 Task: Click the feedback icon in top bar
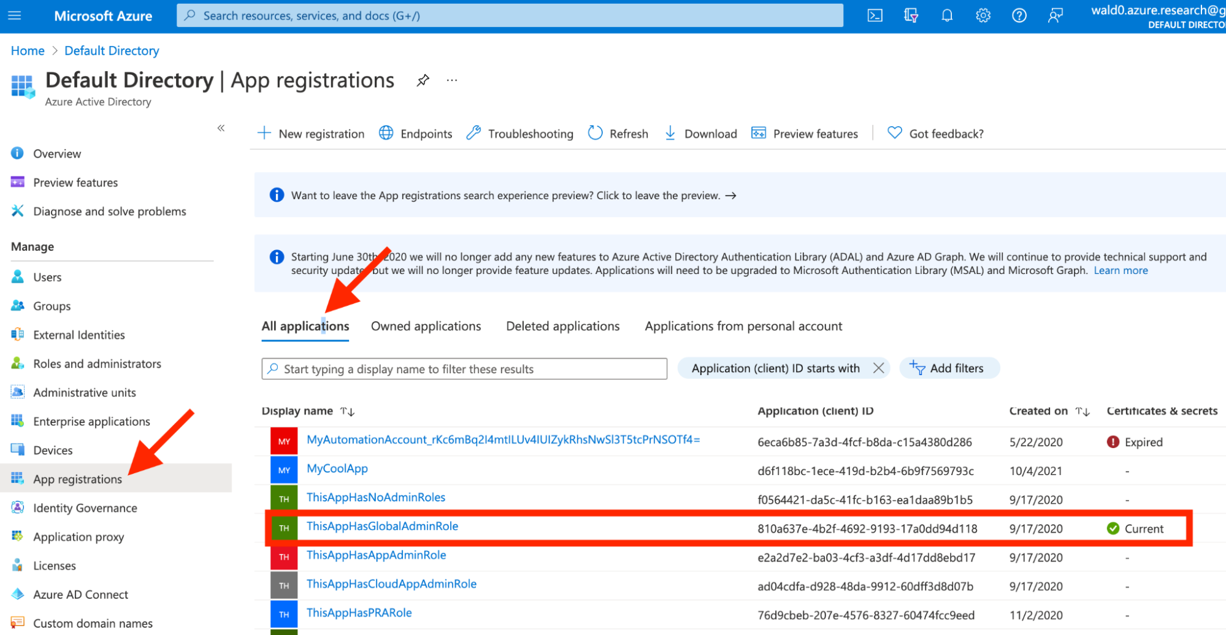tap(1055, 15)
